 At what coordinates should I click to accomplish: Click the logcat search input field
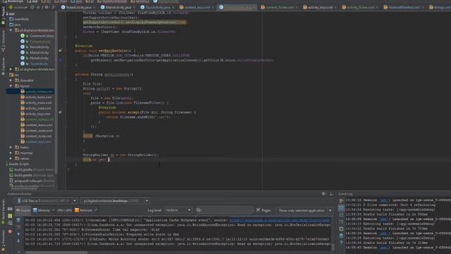(x=224, y=210)
